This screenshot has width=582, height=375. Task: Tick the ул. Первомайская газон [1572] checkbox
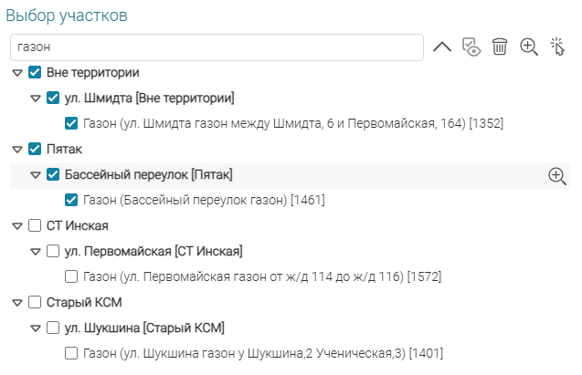(x=71, y=276)
